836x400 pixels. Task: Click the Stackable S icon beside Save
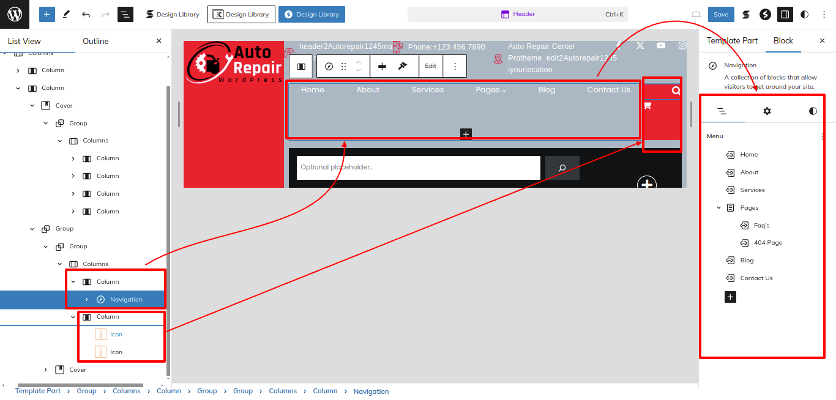tap(746, 14)
